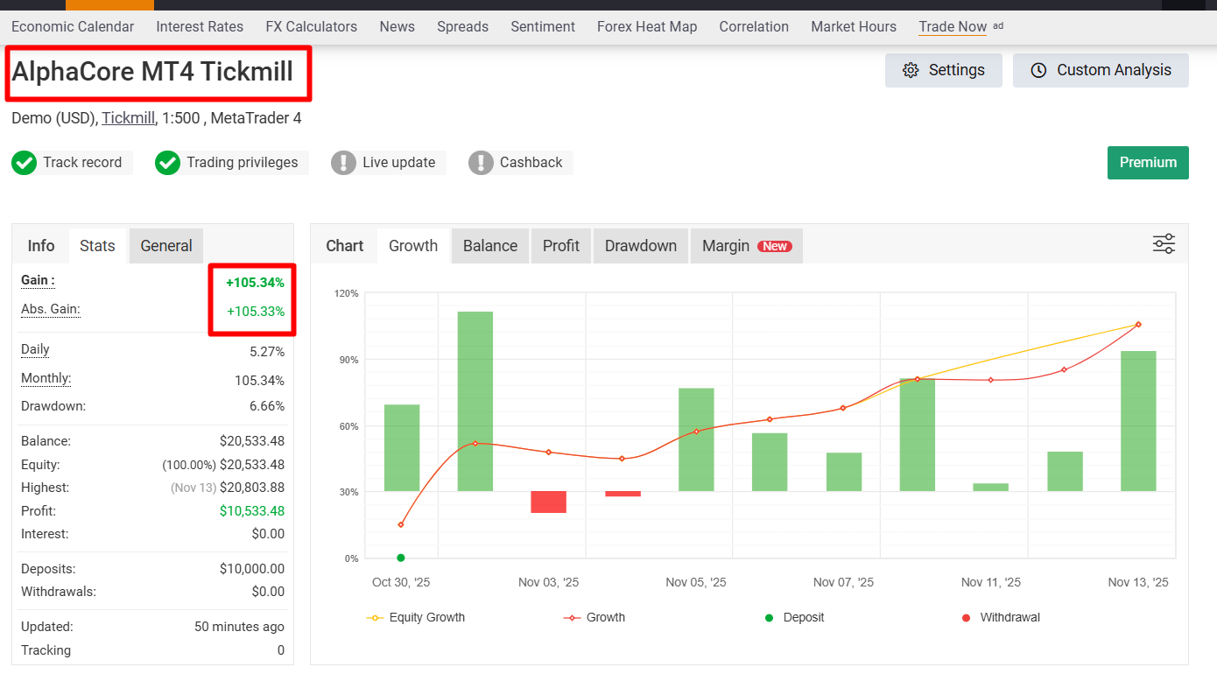The width and height of the screenshot is (1217, 681).
Task: Click the tallest green bar in the chart
Action: pyautogui.click(x=475, y=402)
